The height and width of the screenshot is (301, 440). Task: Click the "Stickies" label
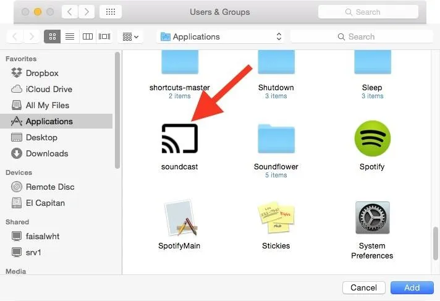[x=276, y=246]
